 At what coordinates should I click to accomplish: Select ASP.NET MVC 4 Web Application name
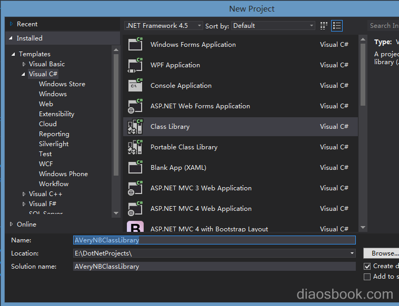point(201,209)
